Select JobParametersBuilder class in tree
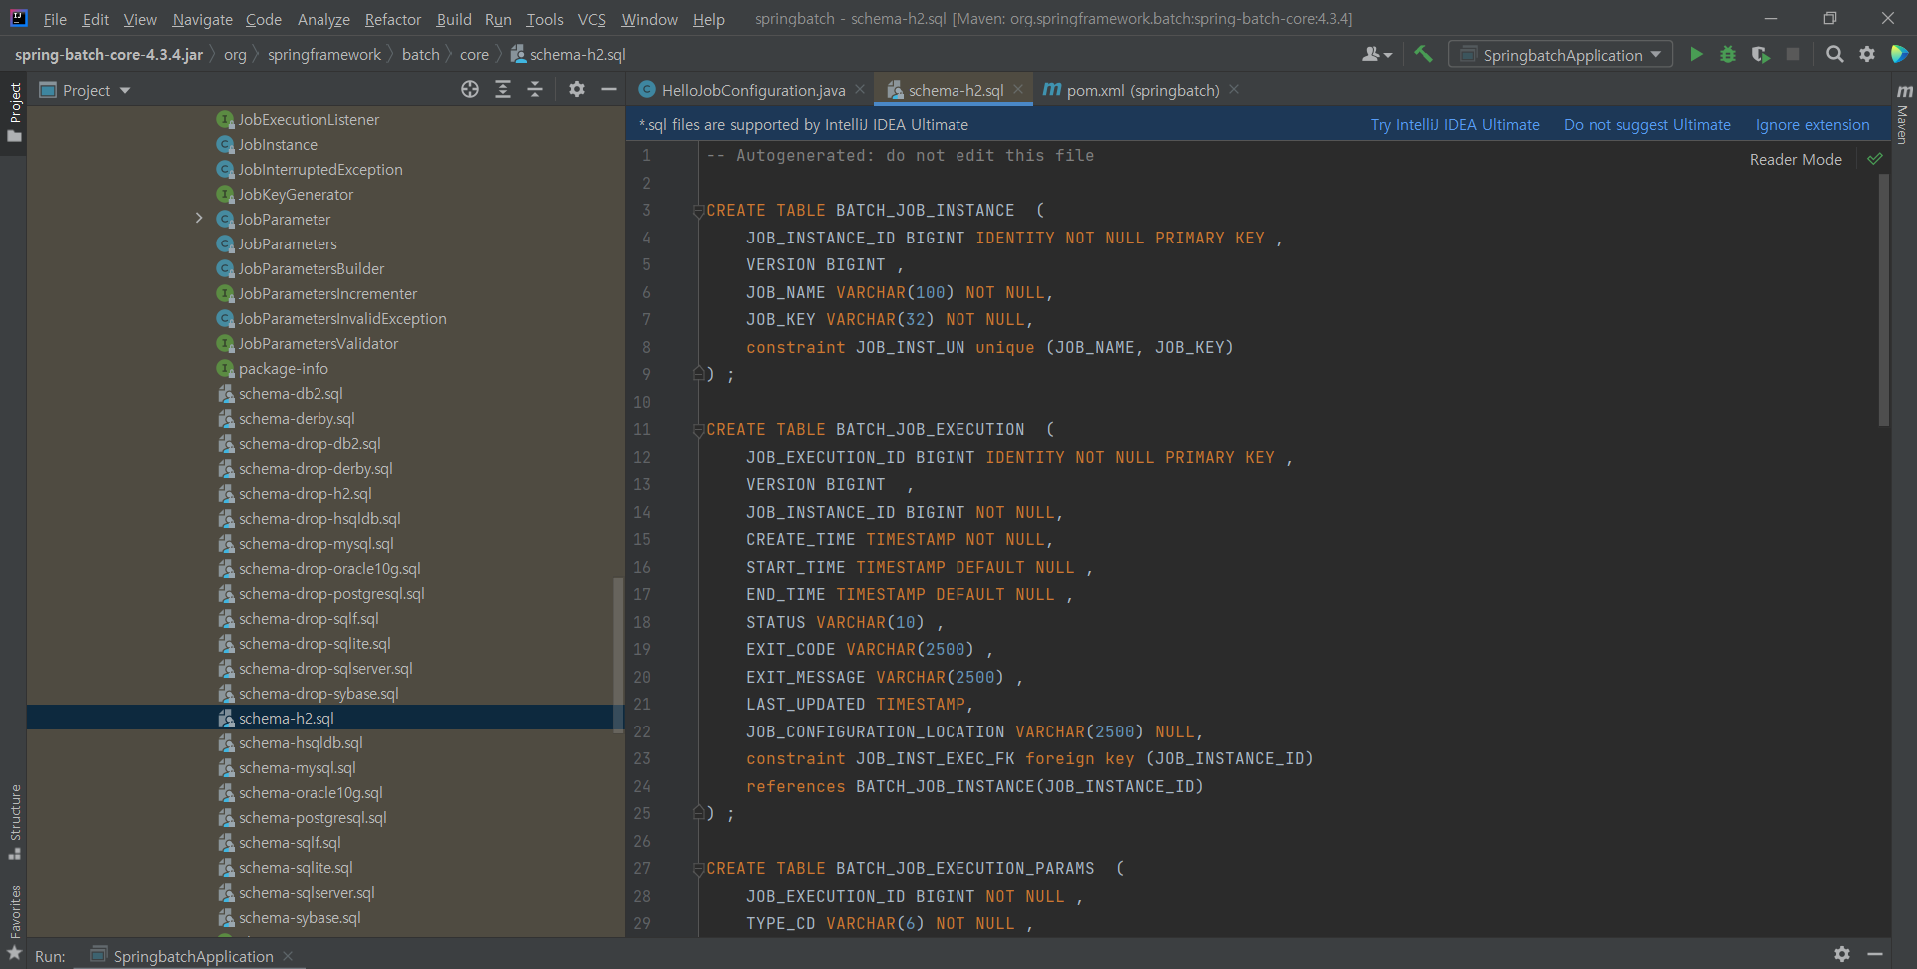This screenshot has height=969, width=1917. 310,269
